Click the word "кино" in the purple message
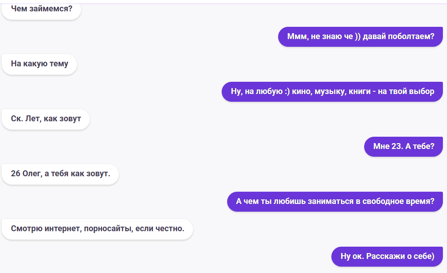Viewport: 447px width, 273px height. [x=300, y=92]
